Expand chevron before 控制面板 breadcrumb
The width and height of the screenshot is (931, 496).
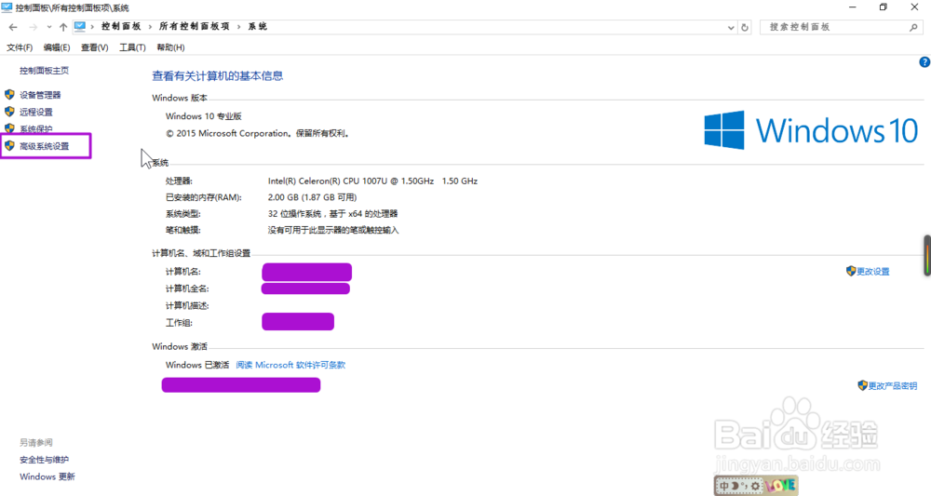[x=92, y=27]
